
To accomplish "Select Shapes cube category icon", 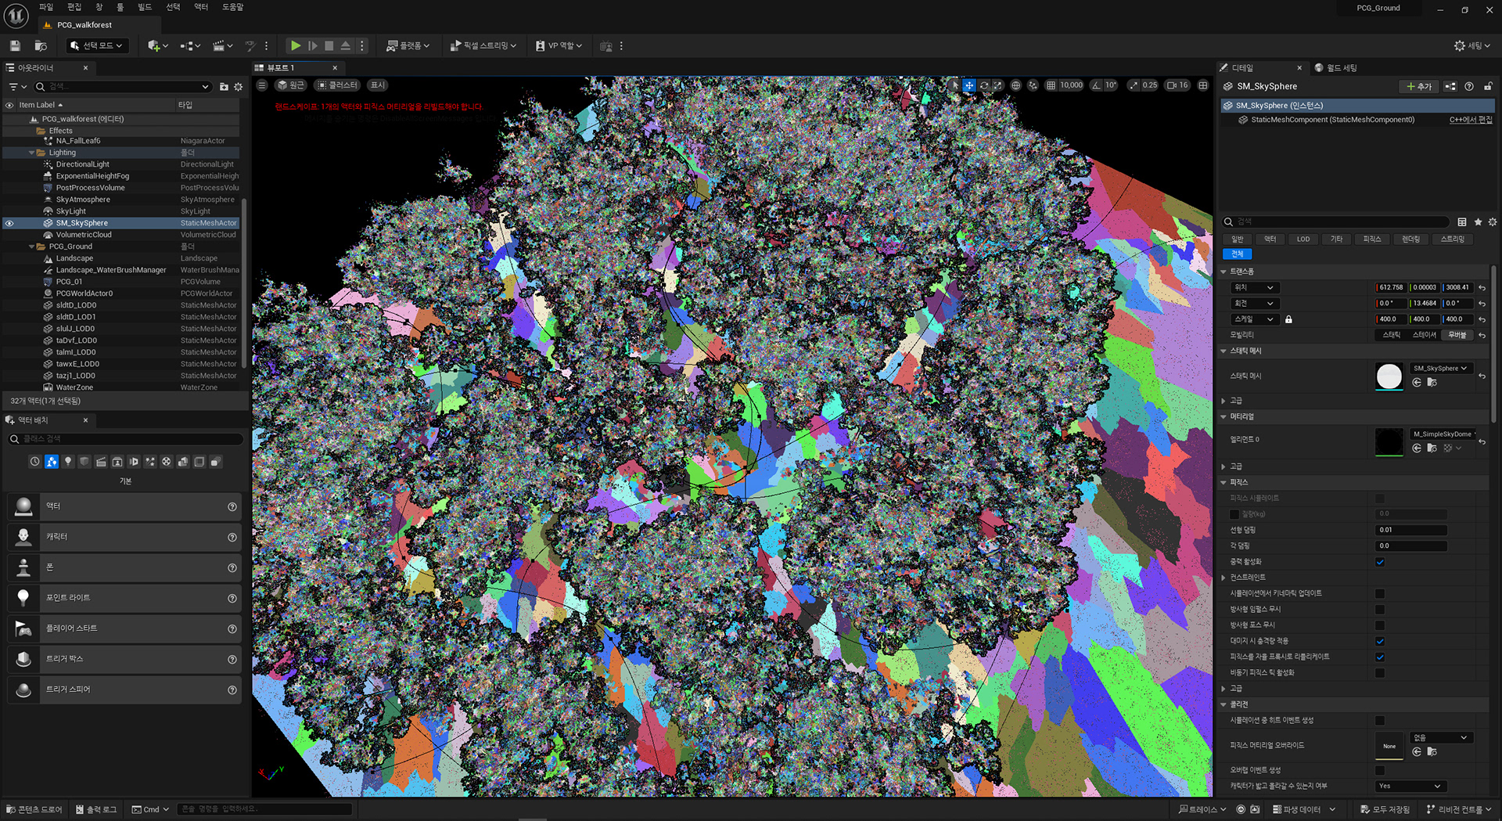I will point(84,462).
